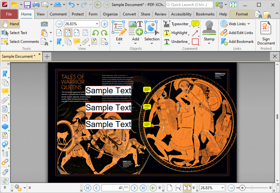Click the page number field showing 41
The image size is (280, 193).
115,188
